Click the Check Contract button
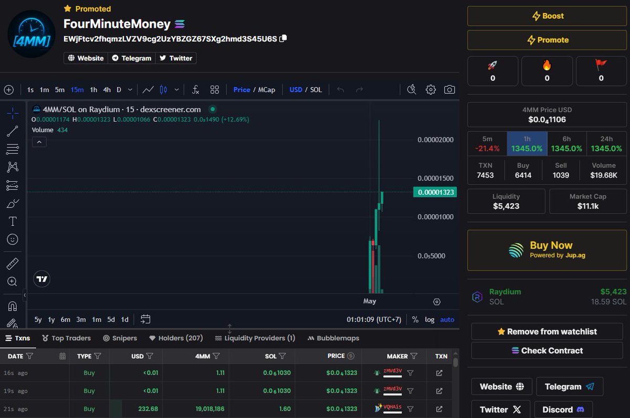 (x=547, y=350)
